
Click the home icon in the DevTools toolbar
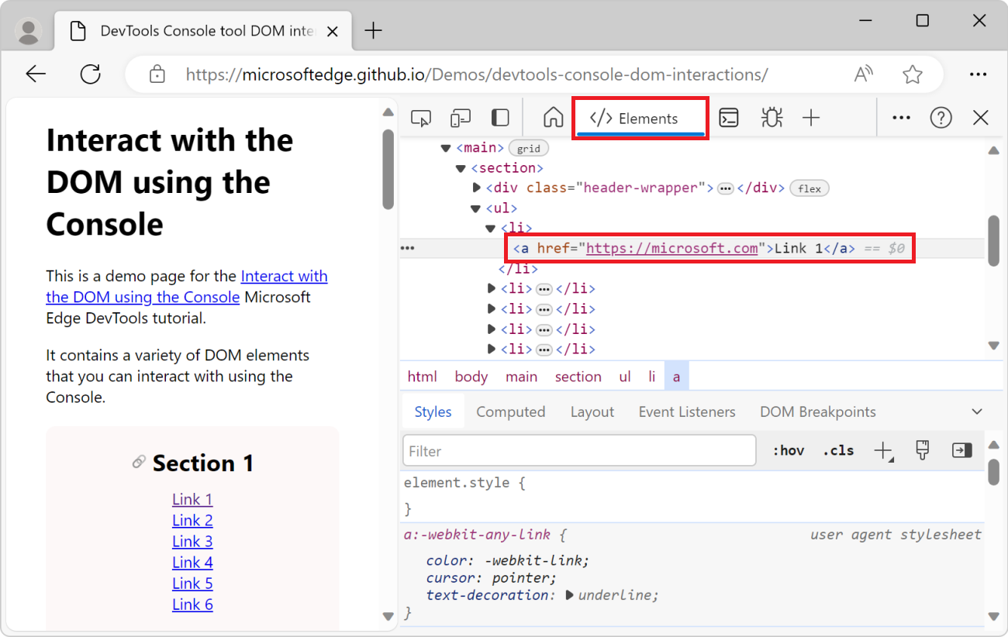coord(553,117)
